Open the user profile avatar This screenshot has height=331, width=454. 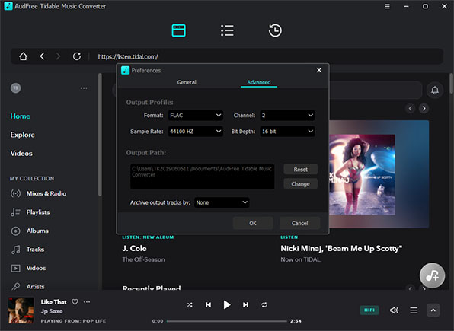coord(16,88)
